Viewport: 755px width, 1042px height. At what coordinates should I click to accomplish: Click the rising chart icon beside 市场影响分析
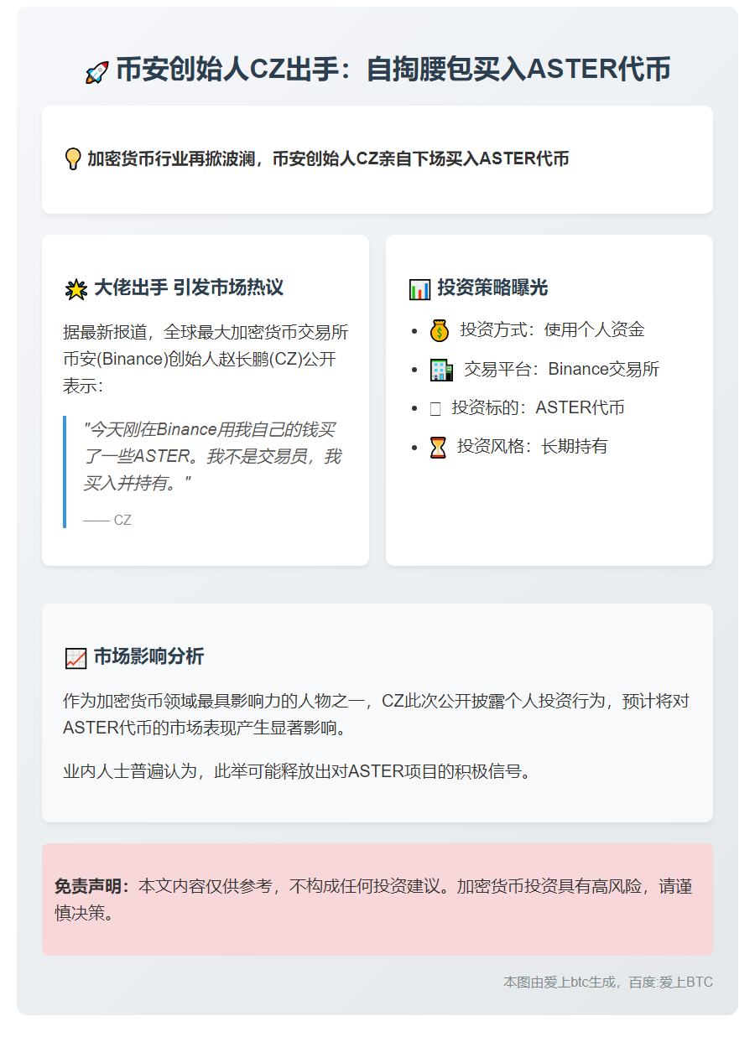[75, 659]
